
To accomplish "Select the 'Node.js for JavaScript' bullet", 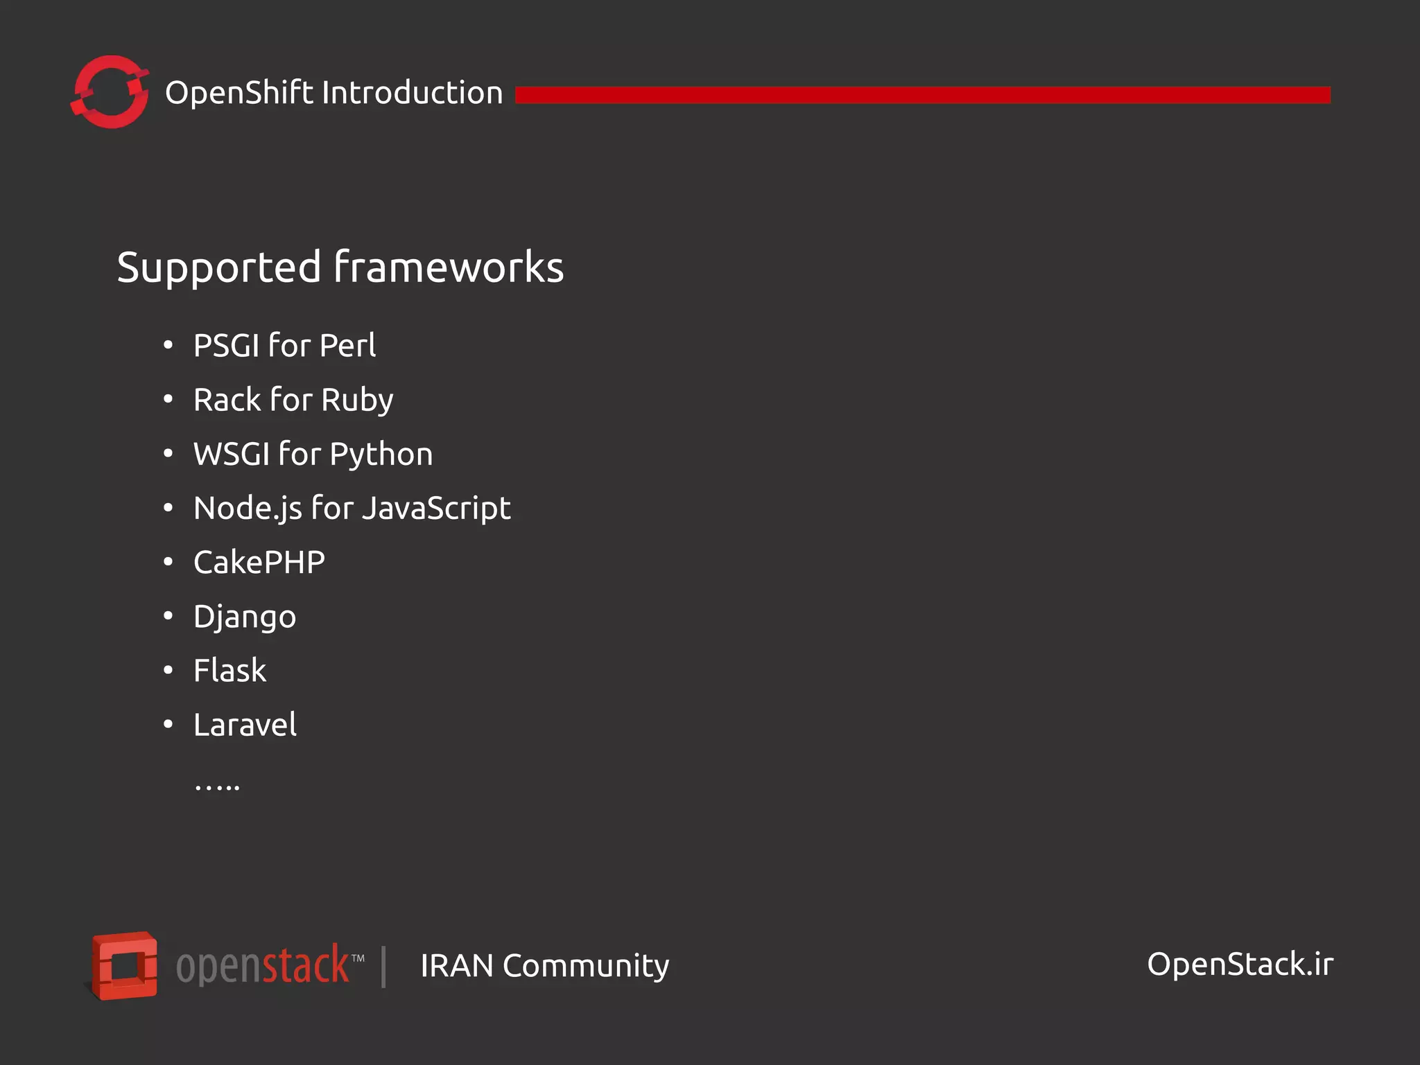I will pyautogui.click(x=352, y=509).
